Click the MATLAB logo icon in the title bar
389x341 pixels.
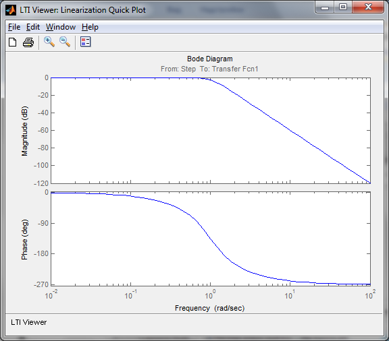tap(11, 10)
